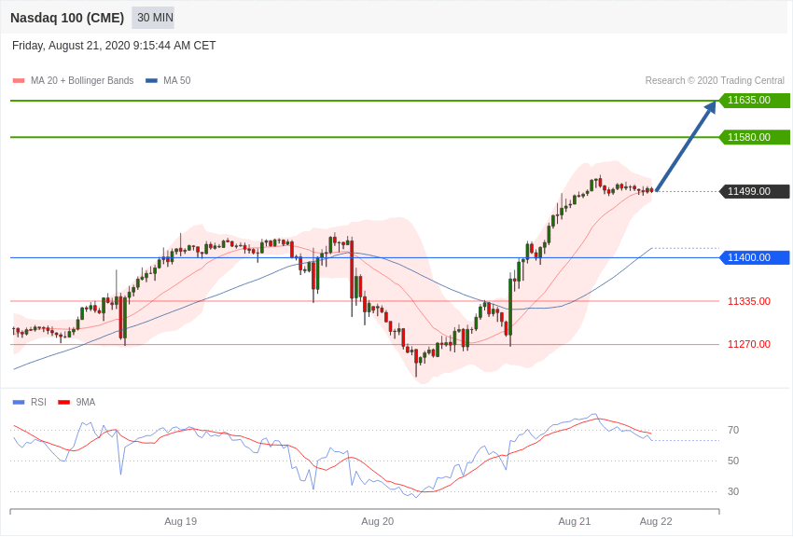Click the green 11635.00 price tag
Image resolution: width=793 pixels, height=537 pixels.
754,101
